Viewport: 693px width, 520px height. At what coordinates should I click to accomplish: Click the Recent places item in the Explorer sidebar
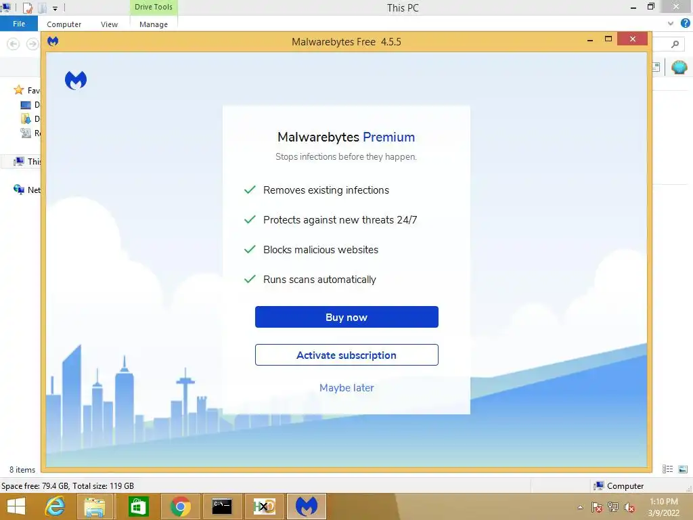pyautogui.click(x=30, y=133)
